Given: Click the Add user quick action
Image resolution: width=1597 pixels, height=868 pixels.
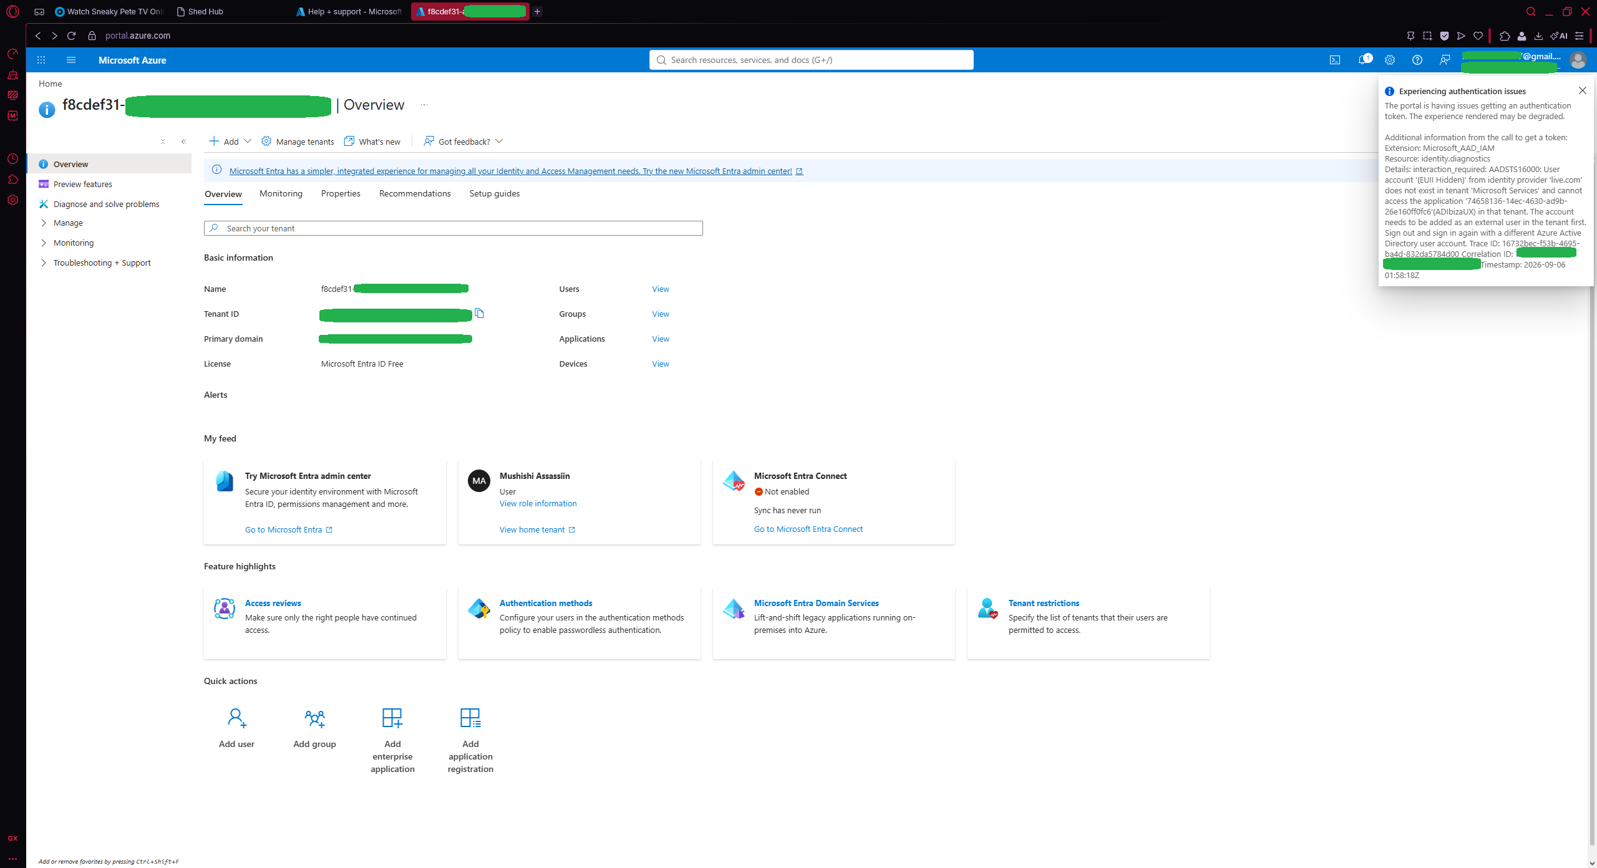Looking at the screenshot, I should click(236, 727).
